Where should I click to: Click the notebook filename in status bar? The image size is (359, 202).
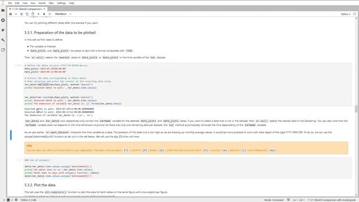click(x=332, y=200)
